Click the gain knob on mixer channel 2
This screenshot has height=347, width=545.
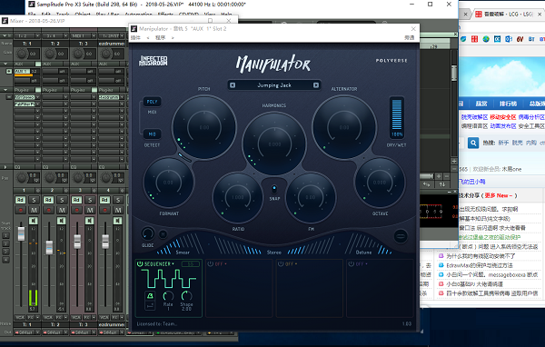point(50,54)
